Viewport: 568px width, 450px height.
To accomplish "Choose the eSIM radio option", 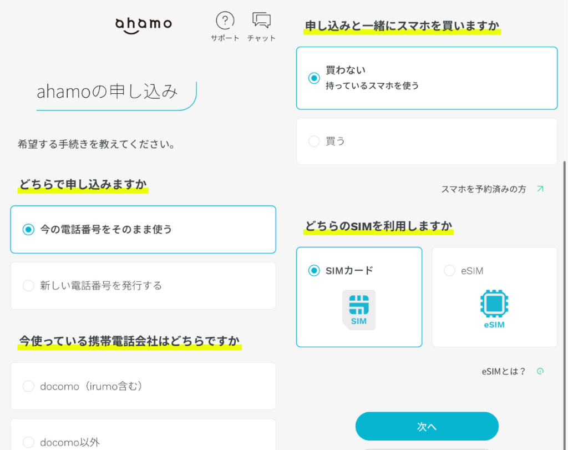I will pos(494,297).
